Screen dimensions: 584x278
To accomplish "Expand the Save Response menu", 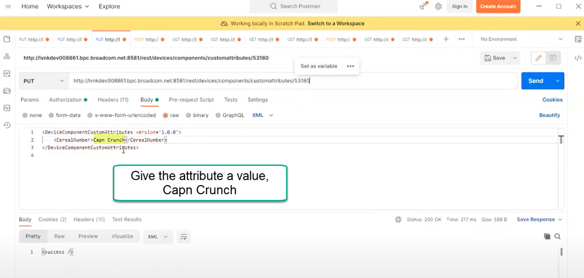I will click(539, 219).
